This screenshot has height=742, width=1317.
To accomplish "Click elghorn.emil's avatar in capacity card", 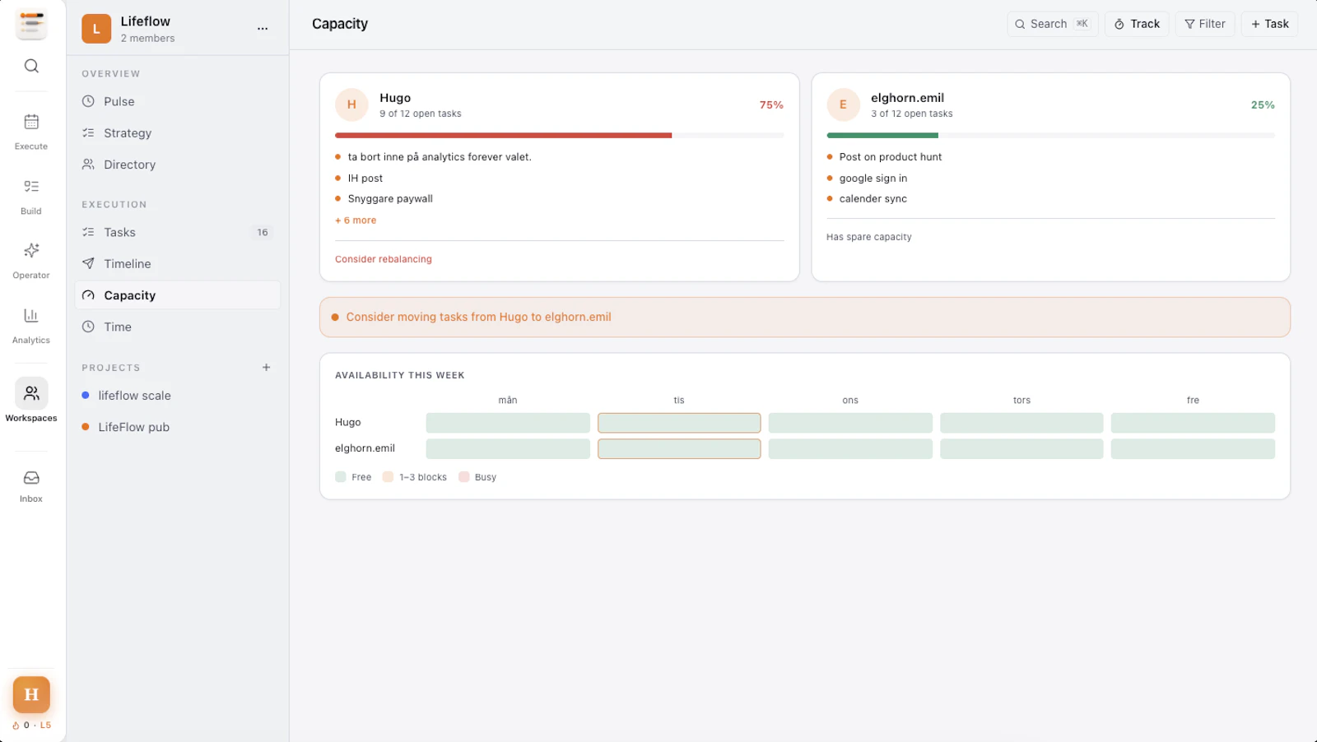I will click(x=843, y=104).
